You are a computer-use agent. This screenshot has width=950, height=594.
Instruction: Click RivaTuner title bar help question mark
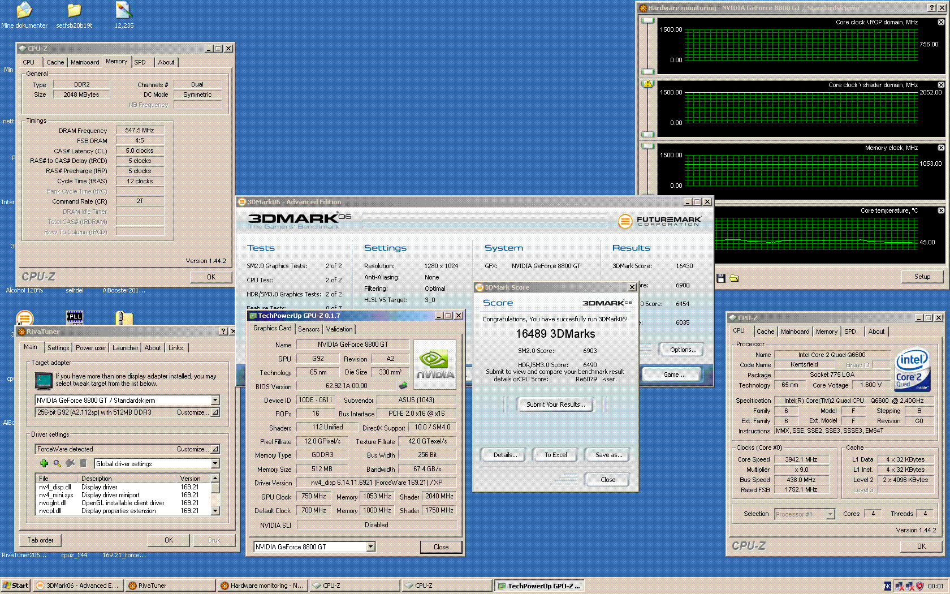223,332
